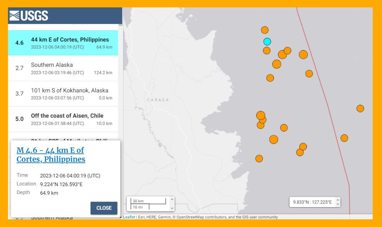382x227 pixels.
Task: Select the Southern Alaska 2.7 earthquake entry
Action: 63,68
